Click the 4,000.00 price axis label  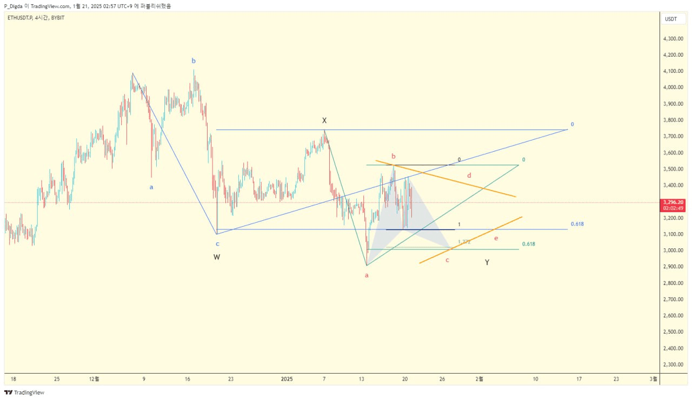tap(672, 87)
